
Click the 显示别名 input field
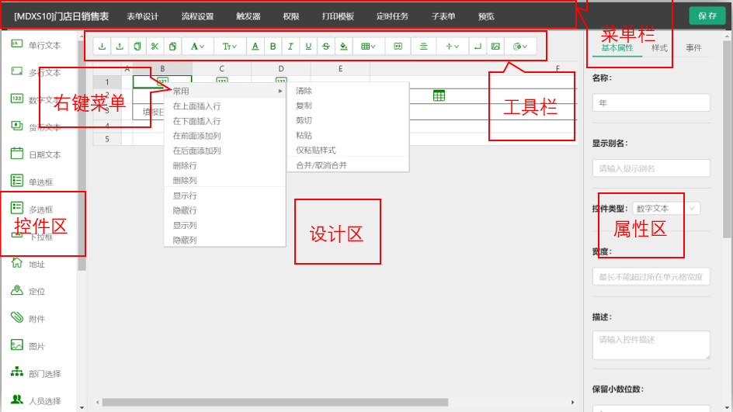[651, 168]
